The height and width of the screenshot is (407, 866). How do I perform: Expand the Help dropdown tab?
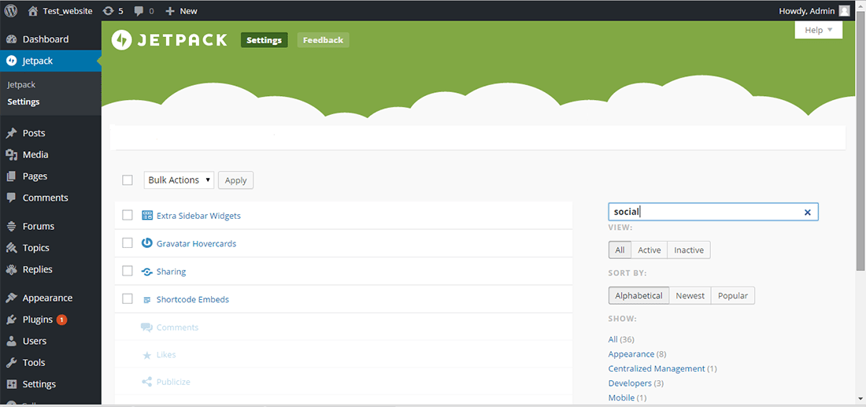[819, 30]
